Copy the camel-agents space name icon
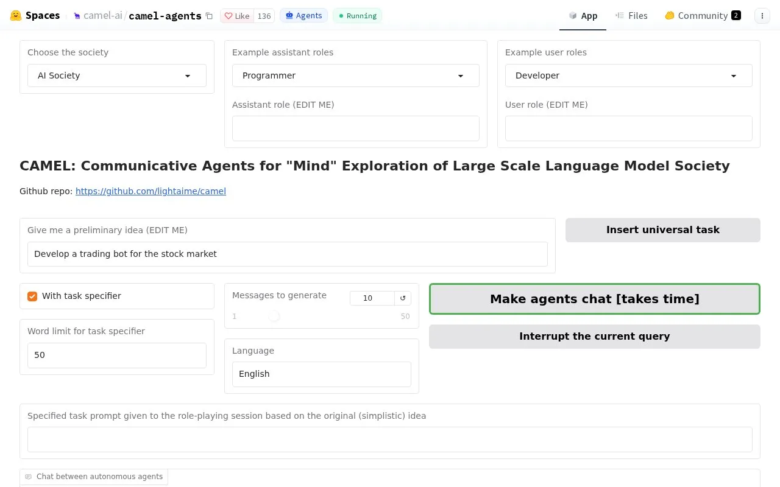The width and height of the screenshot is (780, 487). click(209, 16)
